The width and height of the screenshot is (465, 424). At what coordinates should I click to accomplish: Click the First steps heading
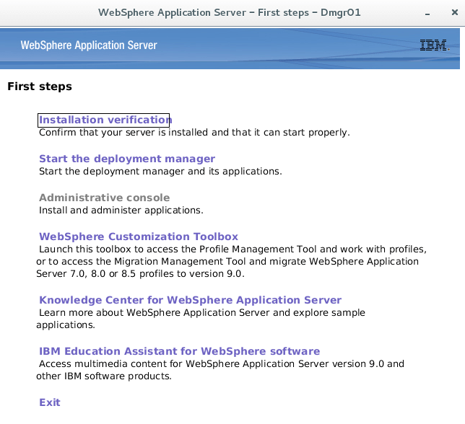(40, 87)
